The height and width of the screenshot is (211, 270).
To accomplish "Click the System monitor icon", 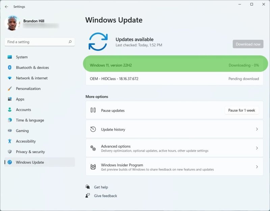I will tap(10, 57).
